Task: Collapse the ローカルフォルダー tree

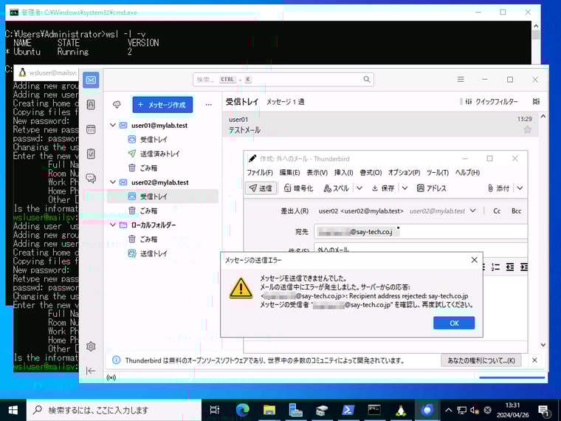Action: click(x=113, y=225)
